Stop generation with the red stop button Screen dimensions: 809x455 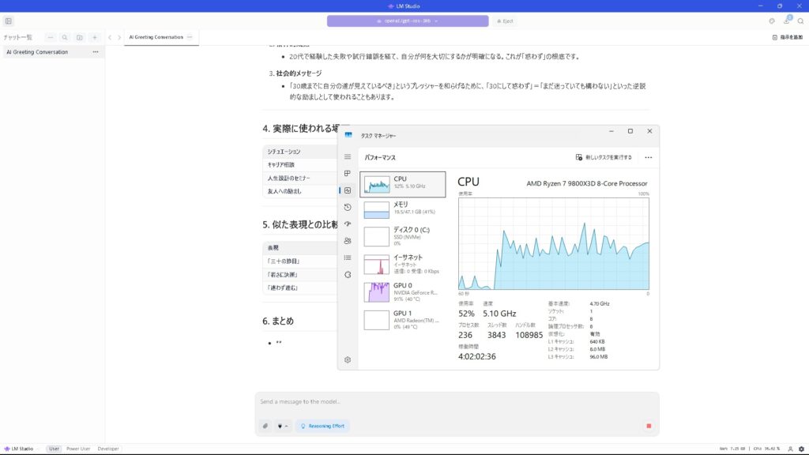[649, 426]
